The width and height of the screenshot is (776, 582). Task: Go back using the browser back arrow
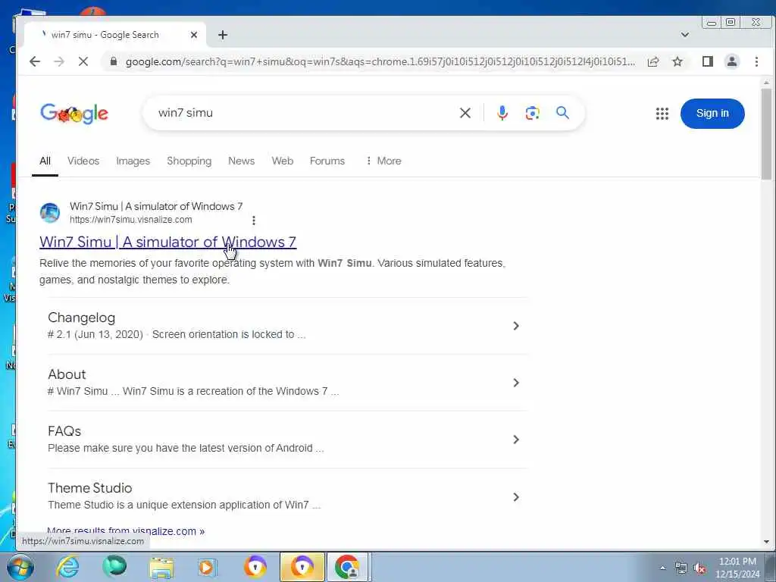35,61
